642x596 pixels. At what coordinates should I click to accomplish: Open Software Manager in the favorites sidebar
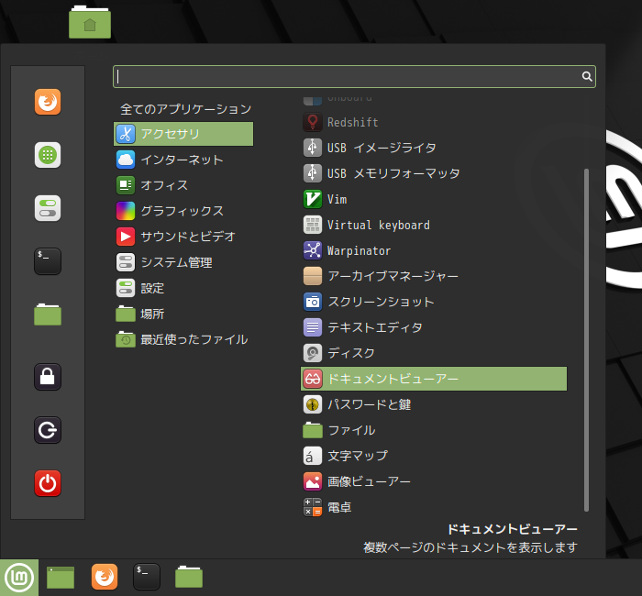pyautogui.click(x=48, y=155)
